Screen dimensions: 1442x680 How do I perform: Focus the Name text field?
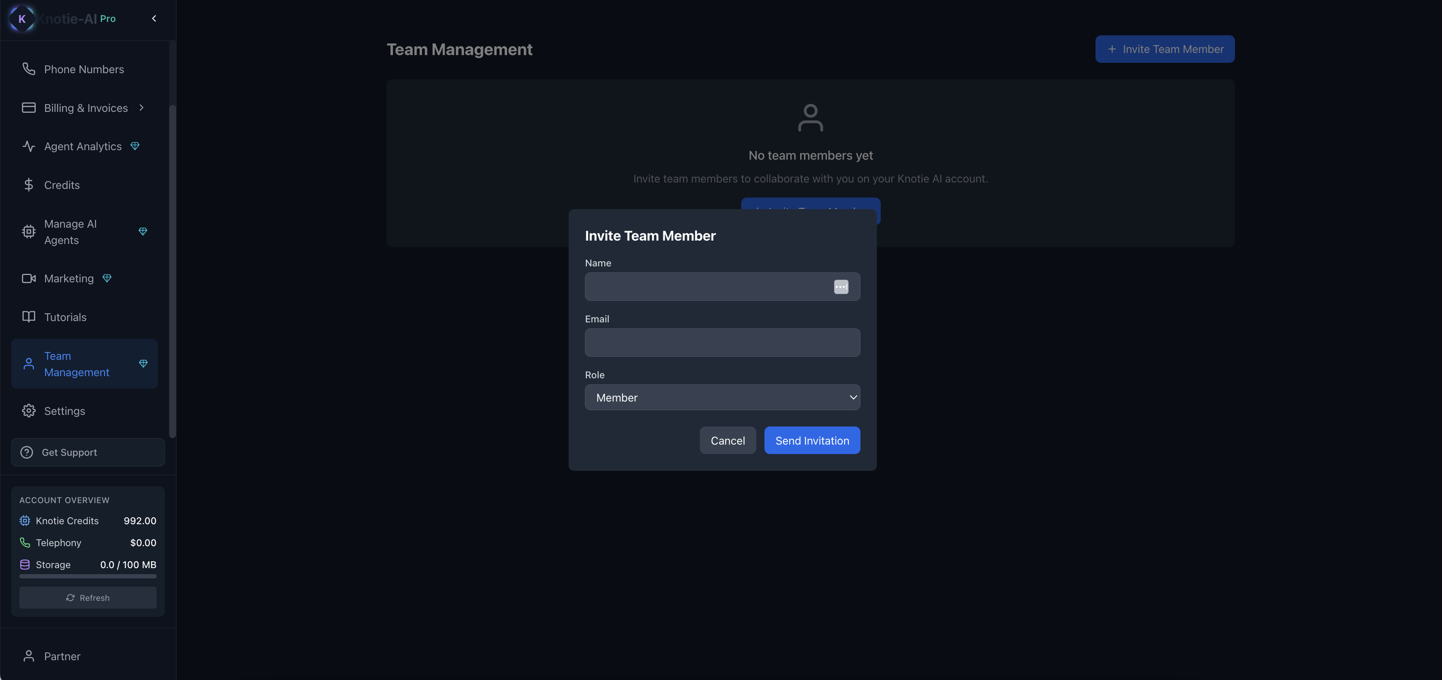click(x=706, y=287)
